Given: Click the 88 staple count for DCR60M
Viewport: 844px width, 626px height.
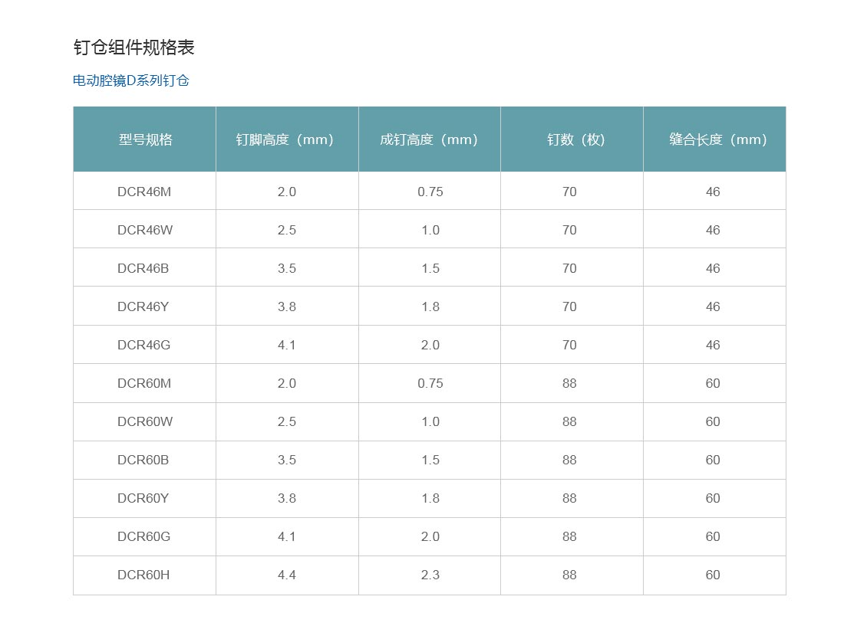Looking at the screenshot, I should (569, 383).
